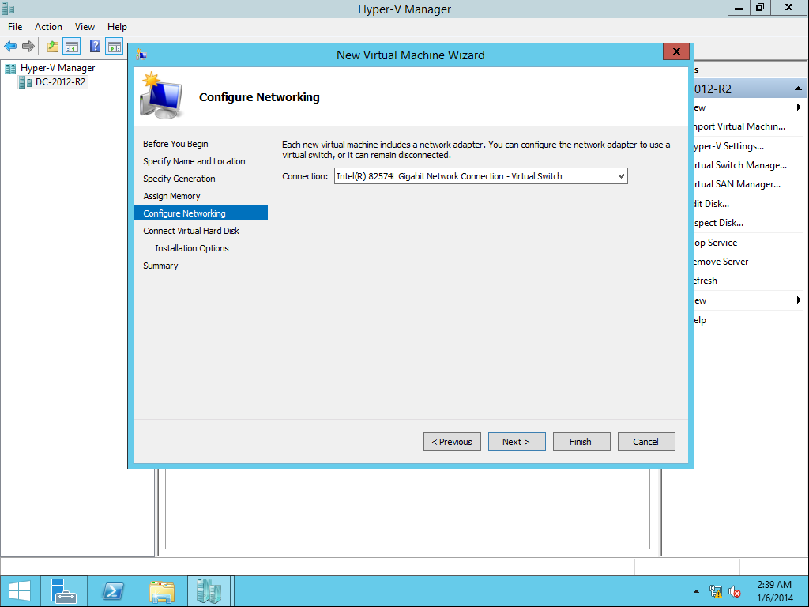The width and height of the screenshot is (809, 607).
Task: Expand the New submenu arrow in Actions
Action: (x=799, y=107)
